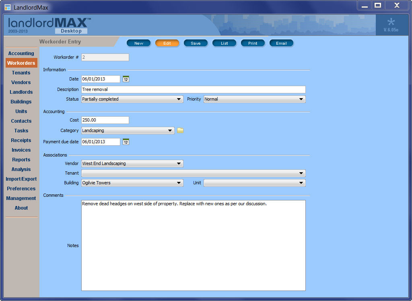Open calendar picker for Payment due date
The image size is (412, 301).
pos(126,142)
